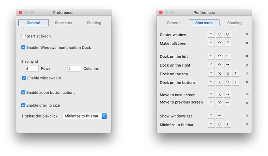Click the C key of Center window shortcut

(x=228, y=35)
